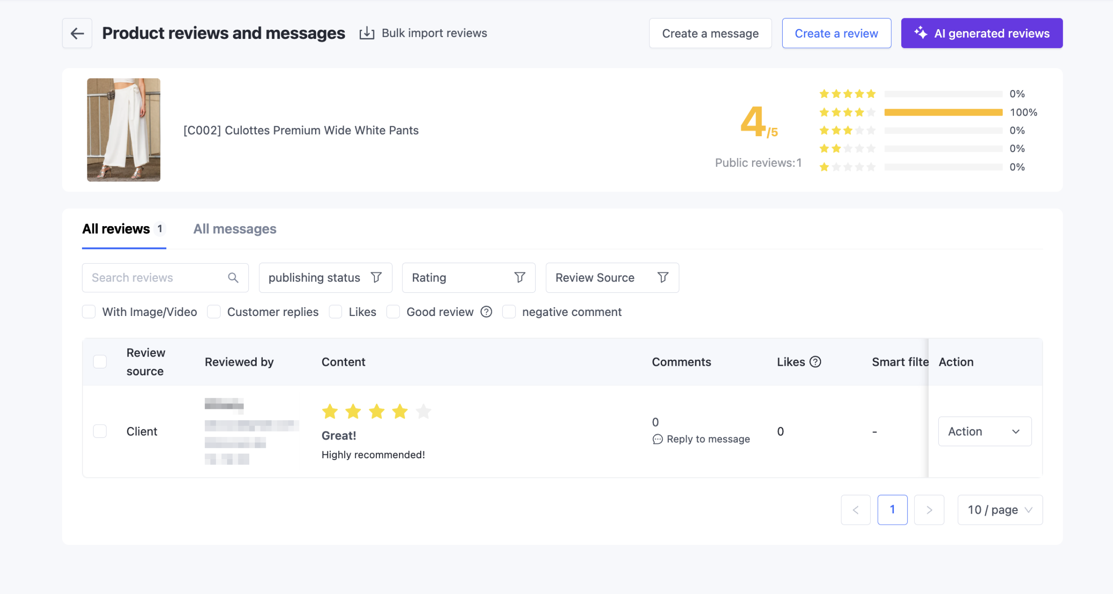The width and height of the screenshot is (1113, 594).
Task: Switch to the All messages tab
Action: (x=235, y=229)
